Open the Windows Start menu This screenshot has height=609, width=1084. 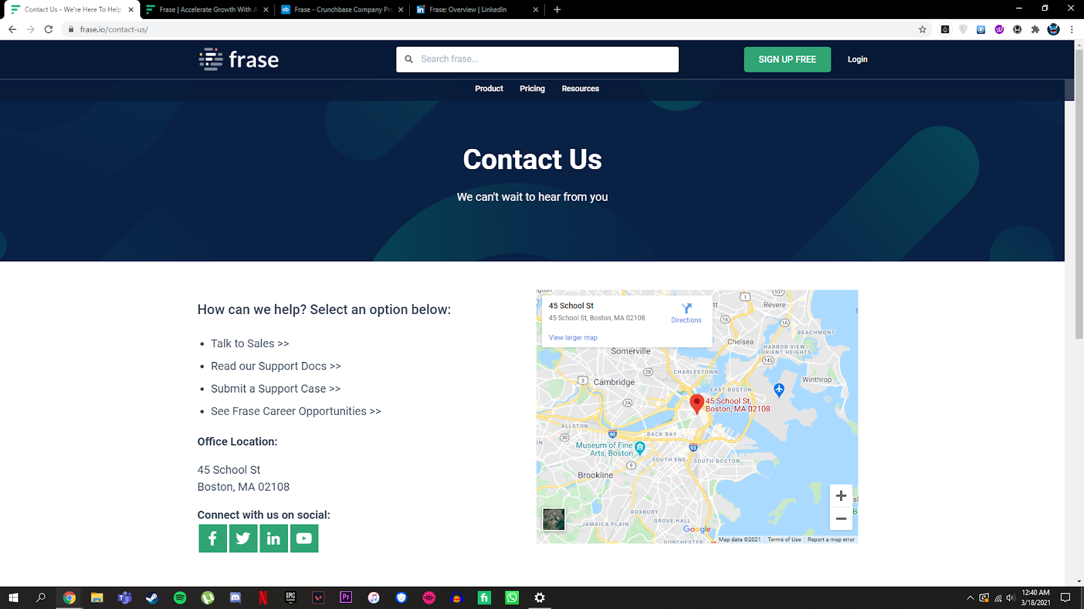click(x=14, y=597)
